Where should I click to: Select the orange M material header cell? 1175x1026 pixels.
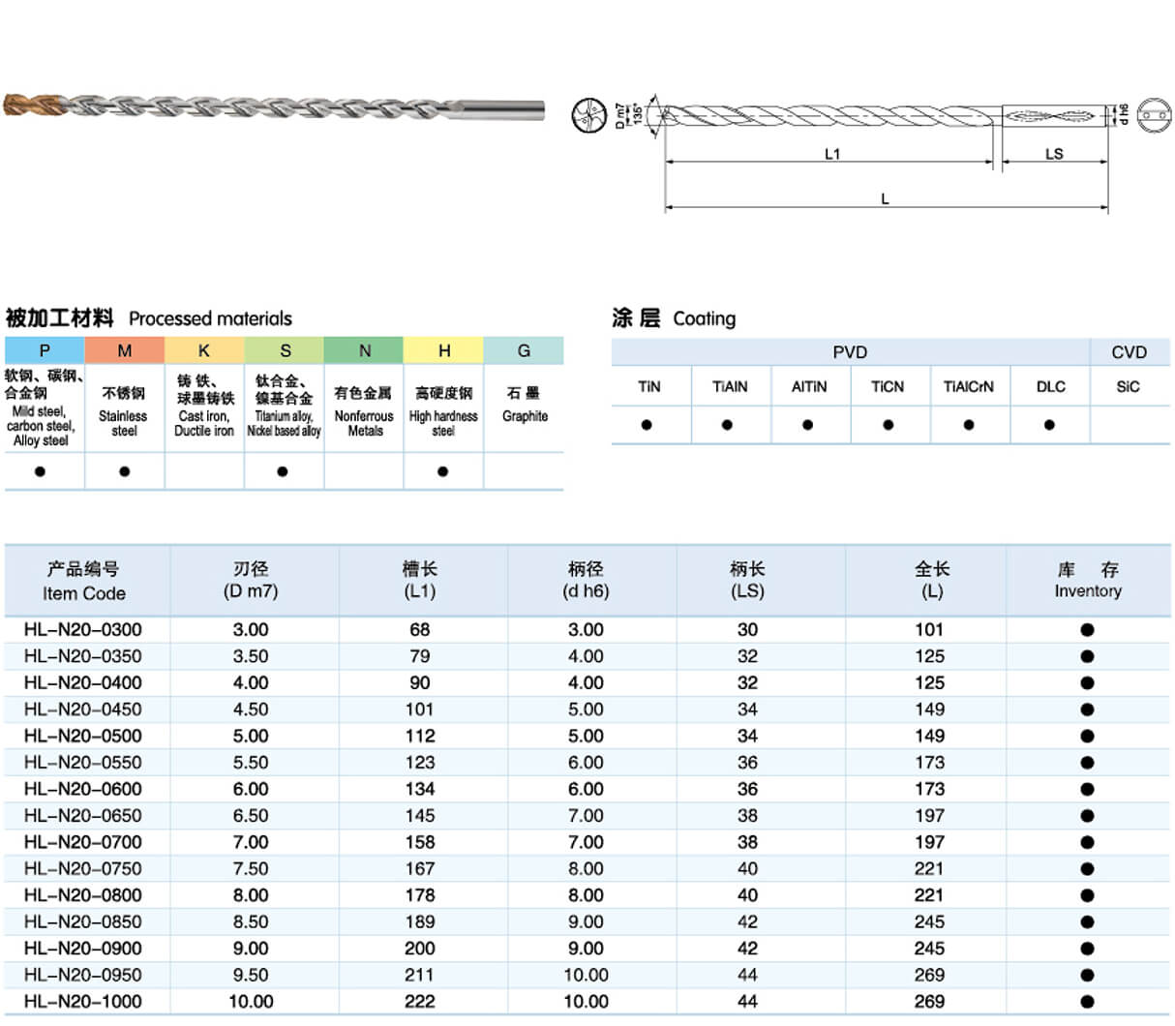tap(124, 350)
